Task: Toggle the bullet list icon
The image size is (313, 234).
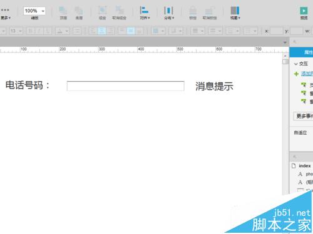Action: point(77,31)
